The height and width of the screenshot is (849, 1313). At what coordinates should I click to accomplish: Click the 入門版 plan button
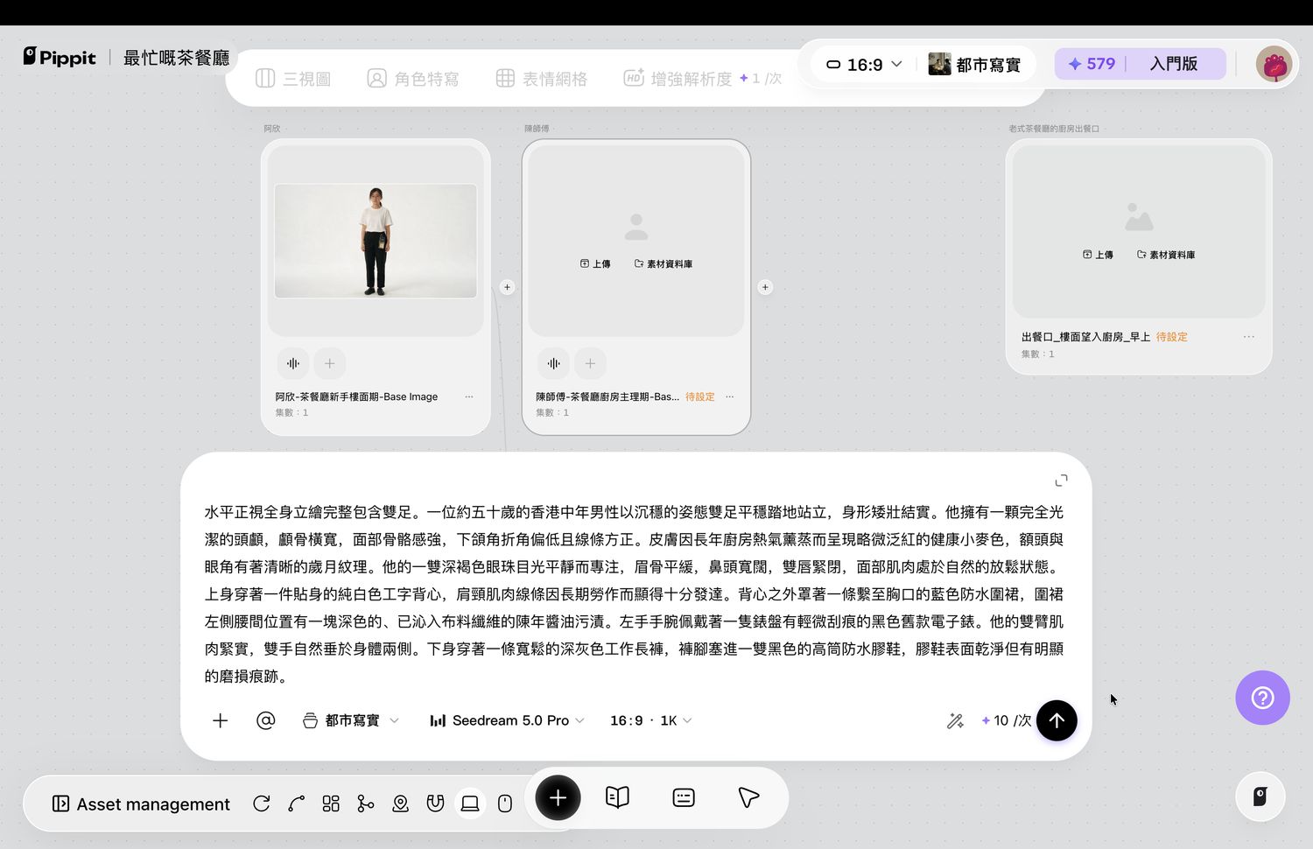tap(1174, 64)
